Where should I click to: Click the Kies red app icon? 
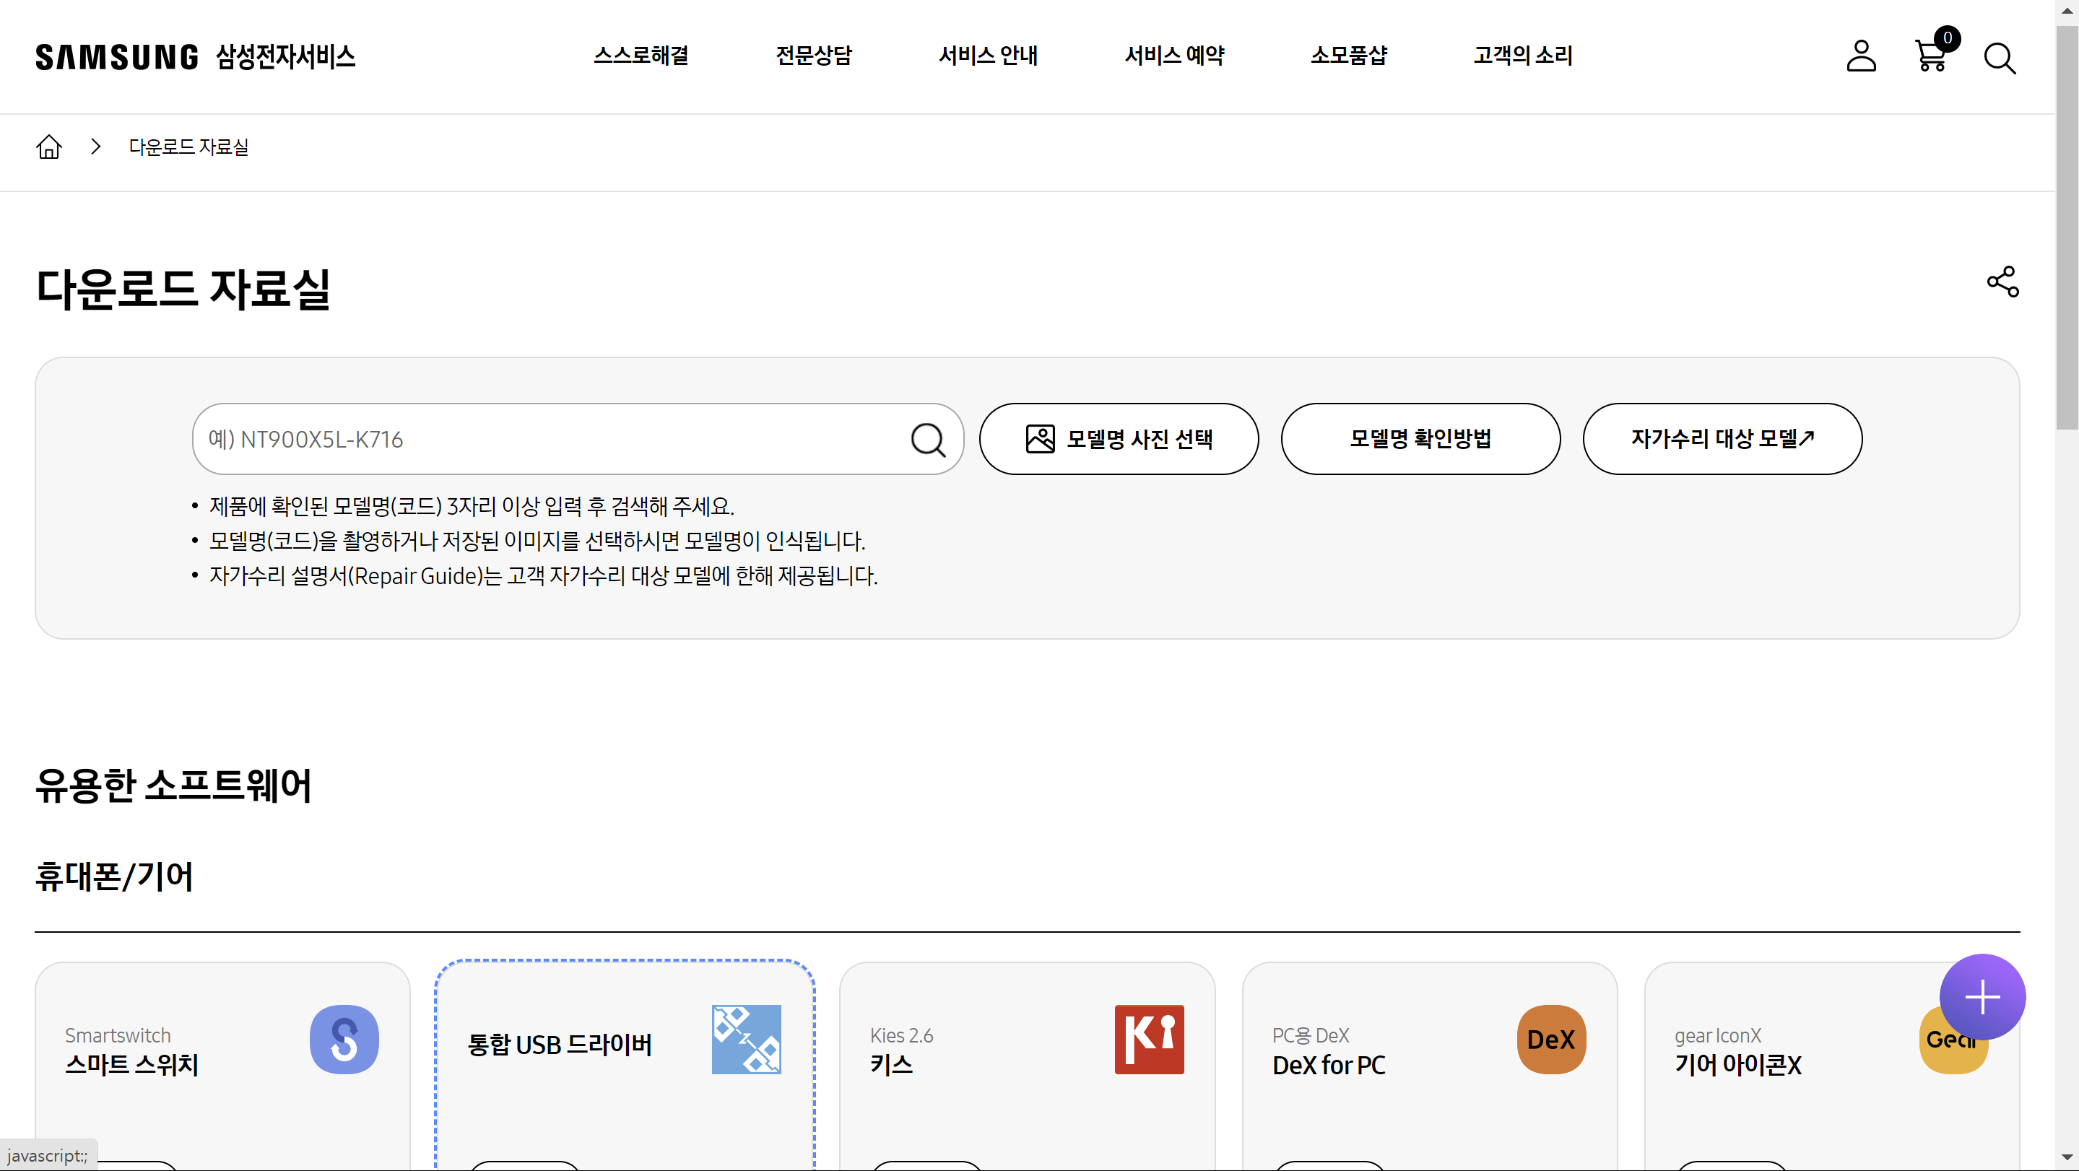click(1148, 1040)
